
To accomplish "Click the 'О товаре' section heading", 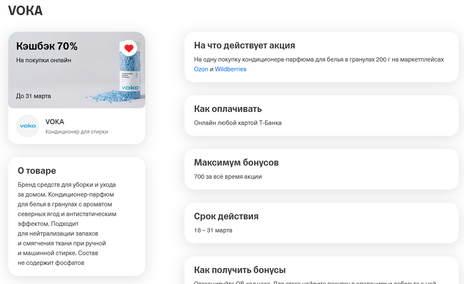I will tap(37, 171).
